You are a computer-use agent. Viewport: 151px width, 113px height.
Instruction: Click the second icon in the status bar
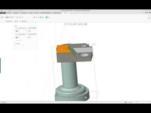(x=3, y=102)
